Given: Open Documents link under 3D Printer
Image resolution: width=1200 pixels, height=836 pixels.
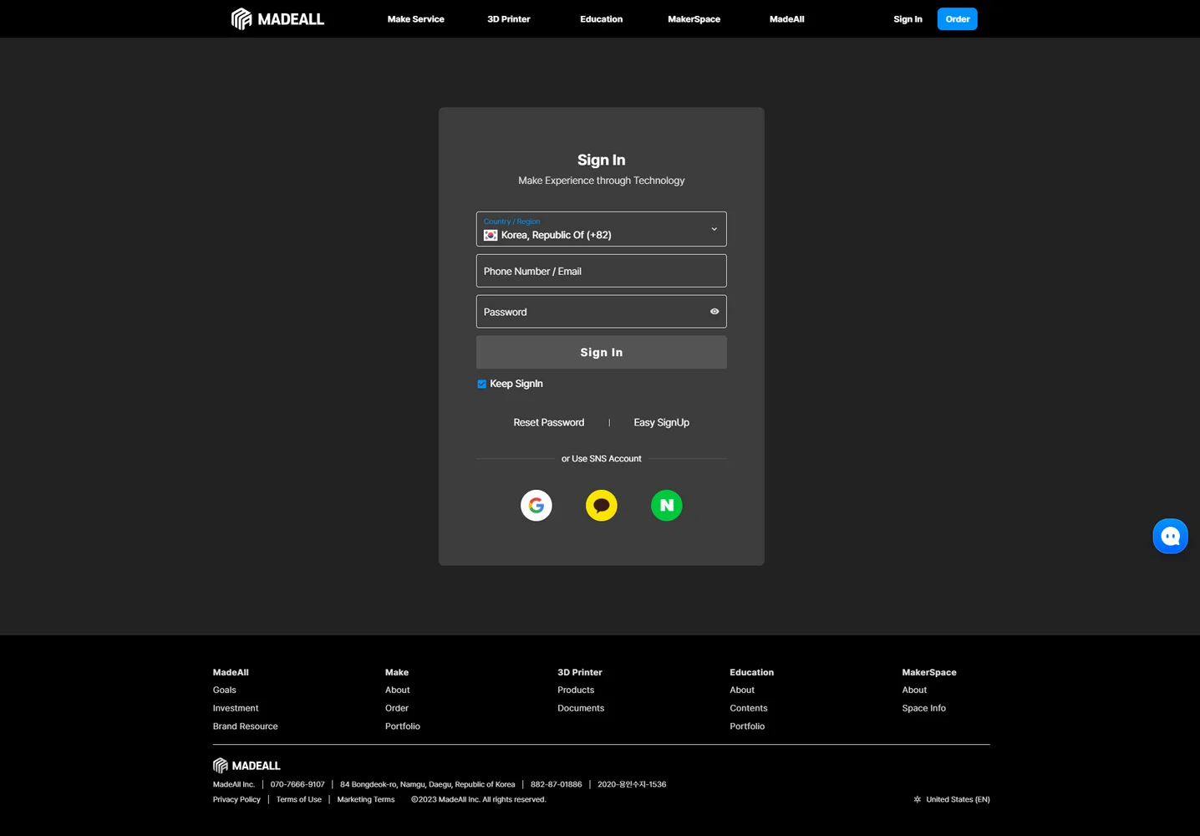Looking at the screenshot, I should click(x=581, y=708).
